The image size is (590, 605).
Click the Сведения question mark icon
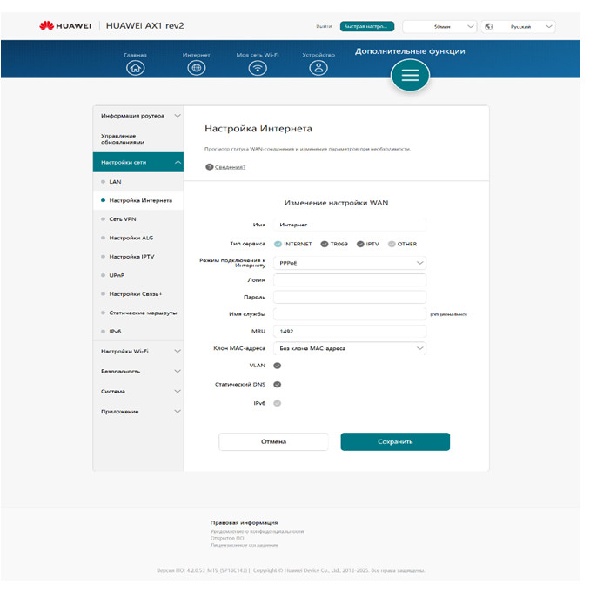click(x=210, y=166)
